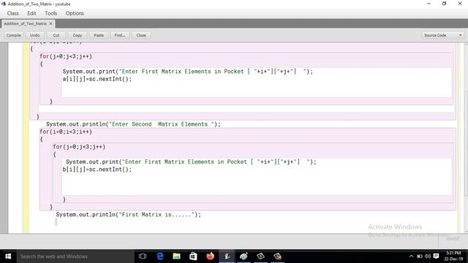Click the taskbar clock showing 5:31 PM
Viewport: 468px width, 263px height.
[x=453, y=256]
